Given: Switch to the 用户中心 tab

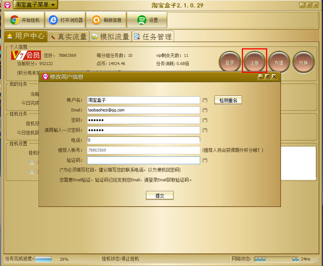Looking at the screenshot, I should click(x=26, y=36).
